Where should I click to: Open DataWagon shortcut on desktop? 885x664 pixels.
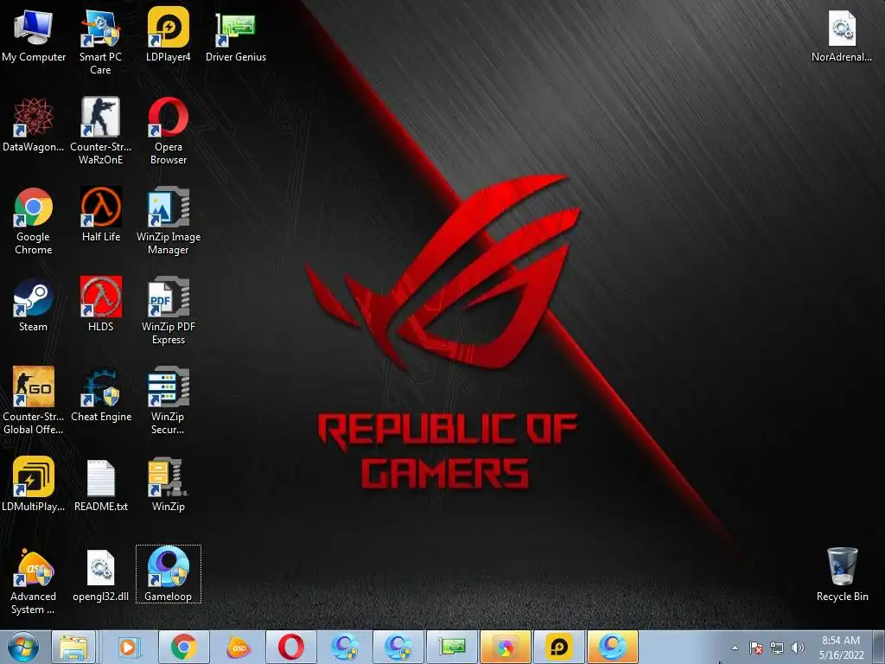coord(34,124)
